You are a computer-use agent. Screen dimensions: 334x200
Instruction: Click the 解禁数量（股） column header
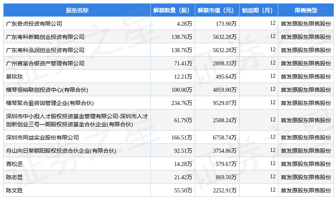(x=173, y=10)
